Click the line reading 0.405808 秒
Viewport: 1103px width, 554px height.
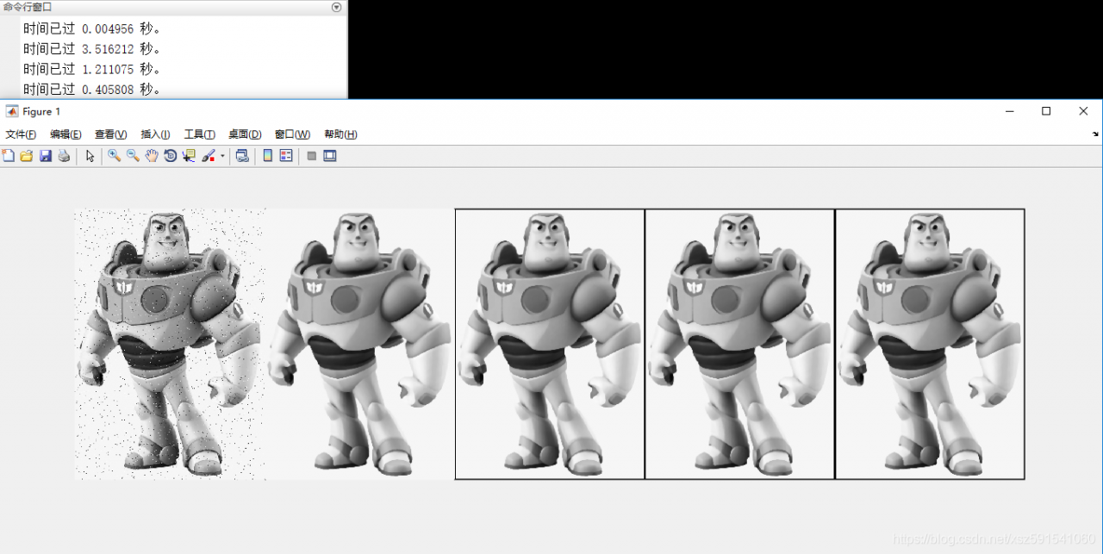tap(92, 90)
